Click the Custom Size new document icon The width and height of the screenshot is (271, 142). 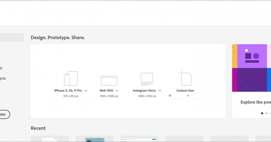click(x=185, y=78)
